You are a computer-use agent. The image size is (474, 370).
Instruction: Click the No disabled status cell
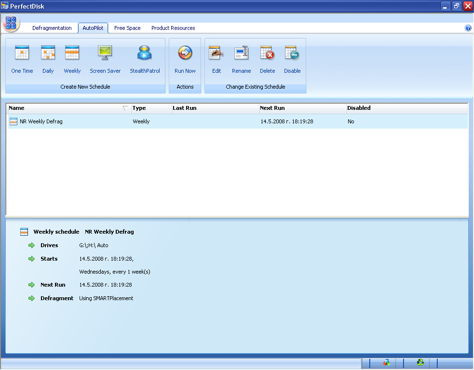(351, 121)
